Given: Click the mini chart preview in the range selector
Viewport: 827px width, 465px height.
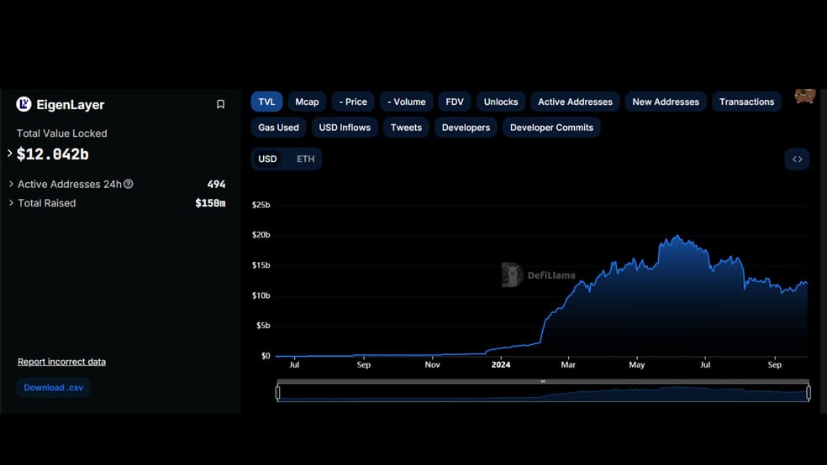Looking at the screenshot, I should point(543,393).
